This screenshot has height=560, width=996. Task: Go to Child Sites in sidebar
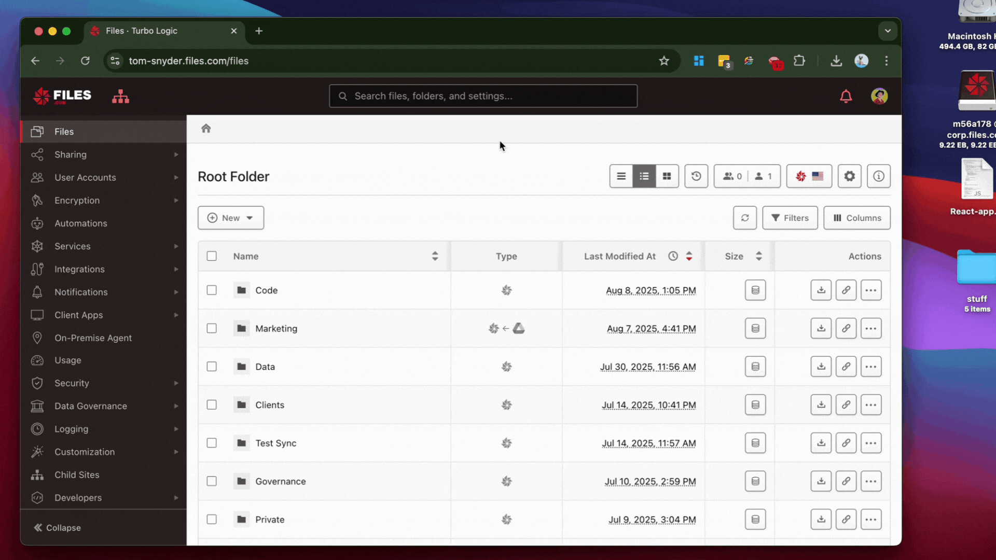(x=77, y=475)
